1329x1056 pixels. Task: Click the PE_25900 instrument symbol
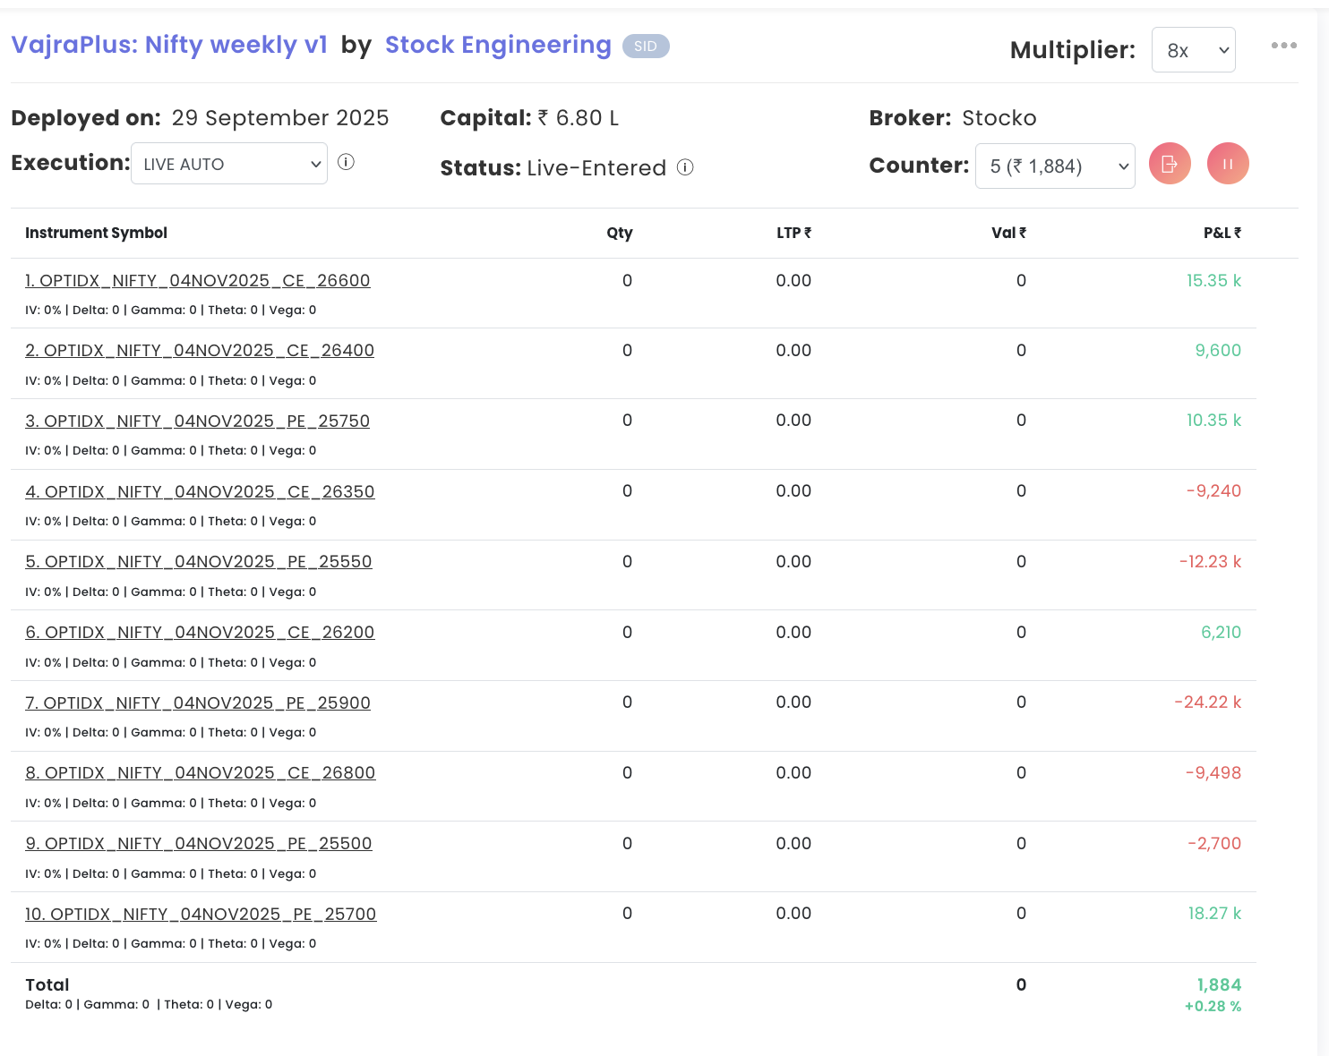click(x=198, y=703)
